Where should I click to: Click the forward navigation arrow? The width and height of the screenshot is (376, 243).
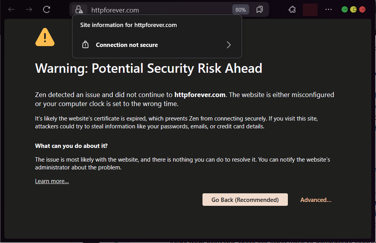29,9
